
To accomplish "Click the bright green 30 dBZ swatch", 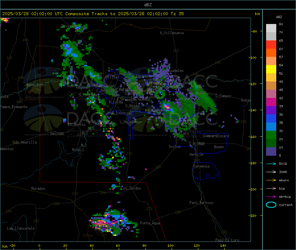I will pos(271,135).
